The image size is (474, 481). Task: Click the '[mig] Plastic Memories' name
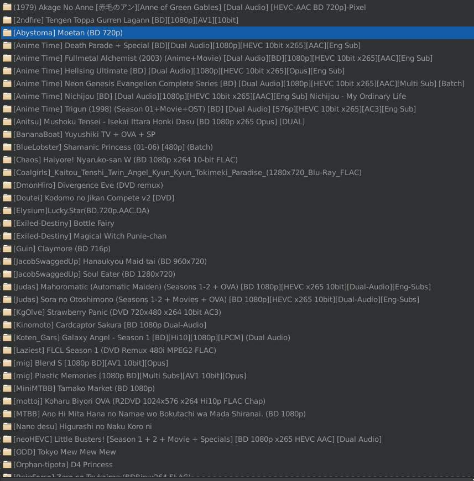129,376
